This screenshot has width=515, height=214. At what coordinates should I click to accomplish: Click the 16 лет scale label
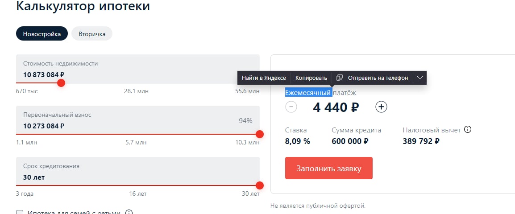tap(138, 193)
